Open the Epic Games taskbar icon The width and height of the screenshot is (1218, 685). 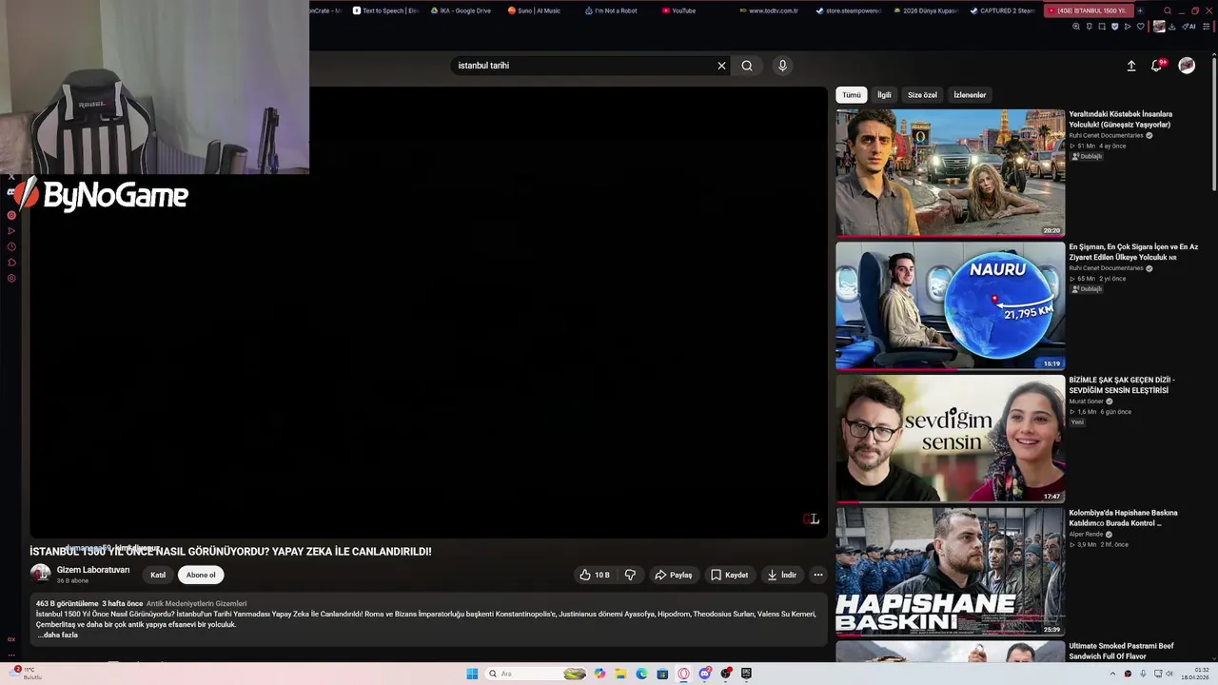746,674
